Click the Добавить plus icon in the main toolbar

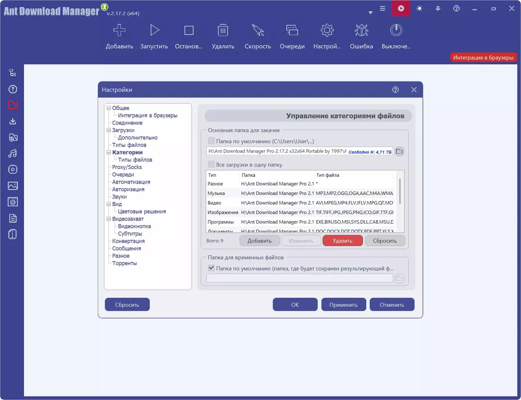(x=119, y=30)
